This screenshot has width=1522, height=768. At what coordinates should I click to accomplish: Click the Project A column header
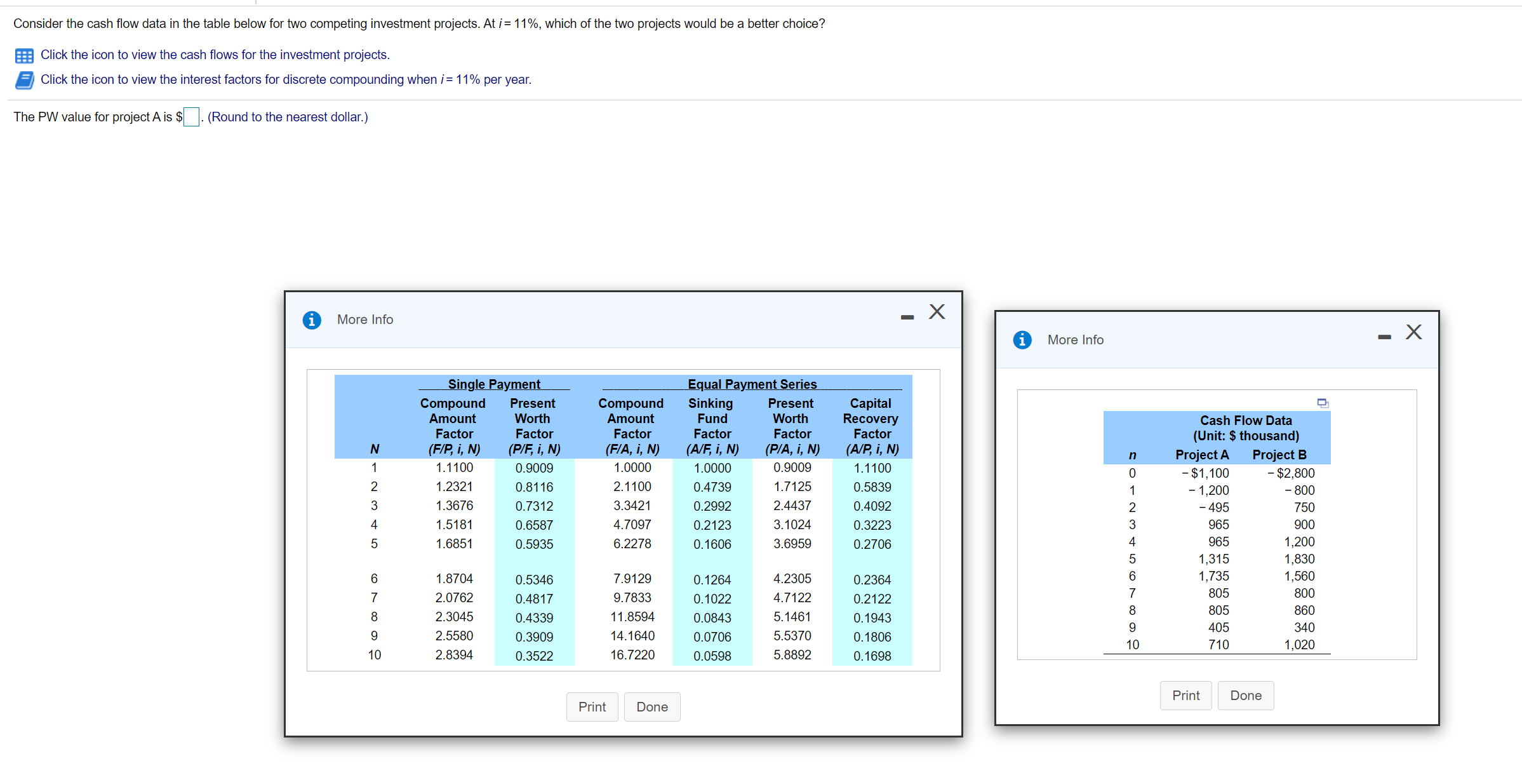[x=1202, y=455]
